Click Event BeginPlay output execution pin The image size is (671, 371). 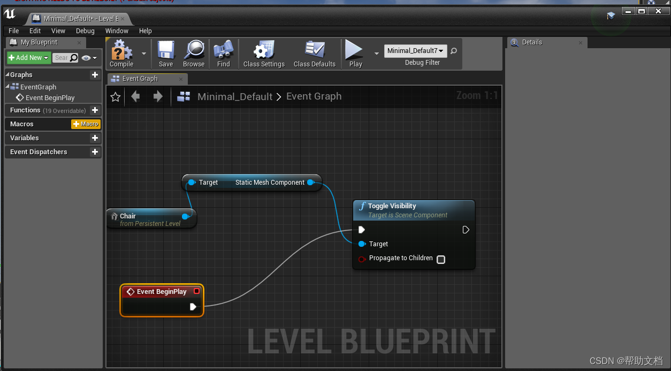coord(193,307)
